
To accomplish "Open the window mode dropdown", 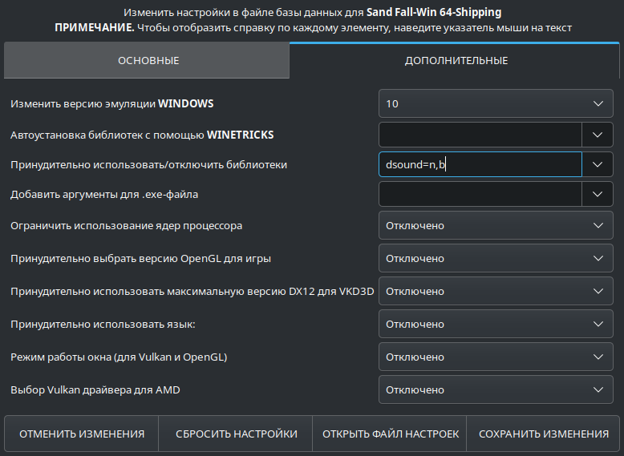I will pos(496,357).
